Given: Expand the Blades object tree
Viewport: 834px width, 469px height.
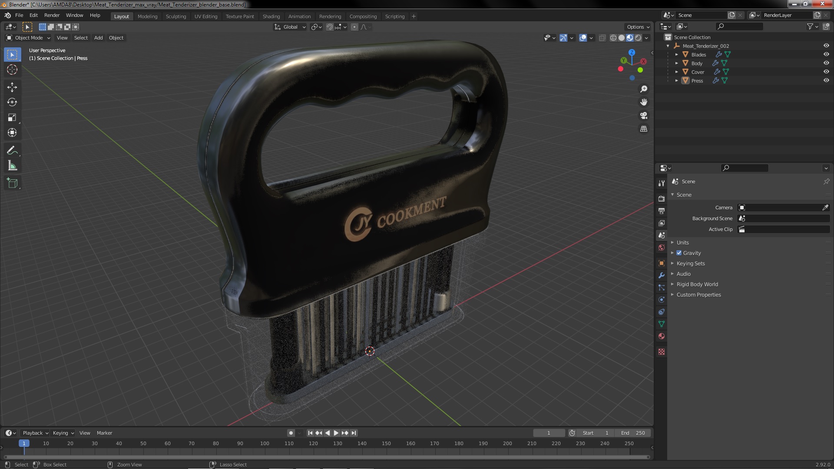Looking at the screenshot, I should pos(677,54).
